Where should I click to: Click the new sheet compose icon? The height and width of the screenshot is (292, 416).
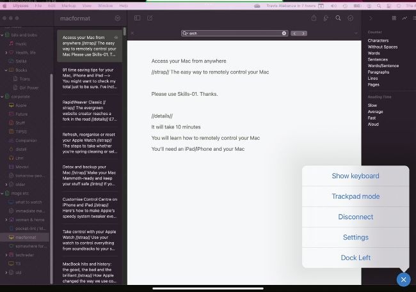148,18
